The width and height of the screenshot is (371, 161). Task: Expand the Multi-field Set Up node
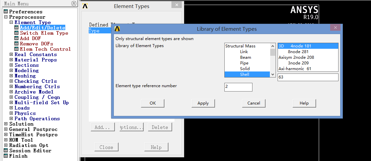[11, 103]
